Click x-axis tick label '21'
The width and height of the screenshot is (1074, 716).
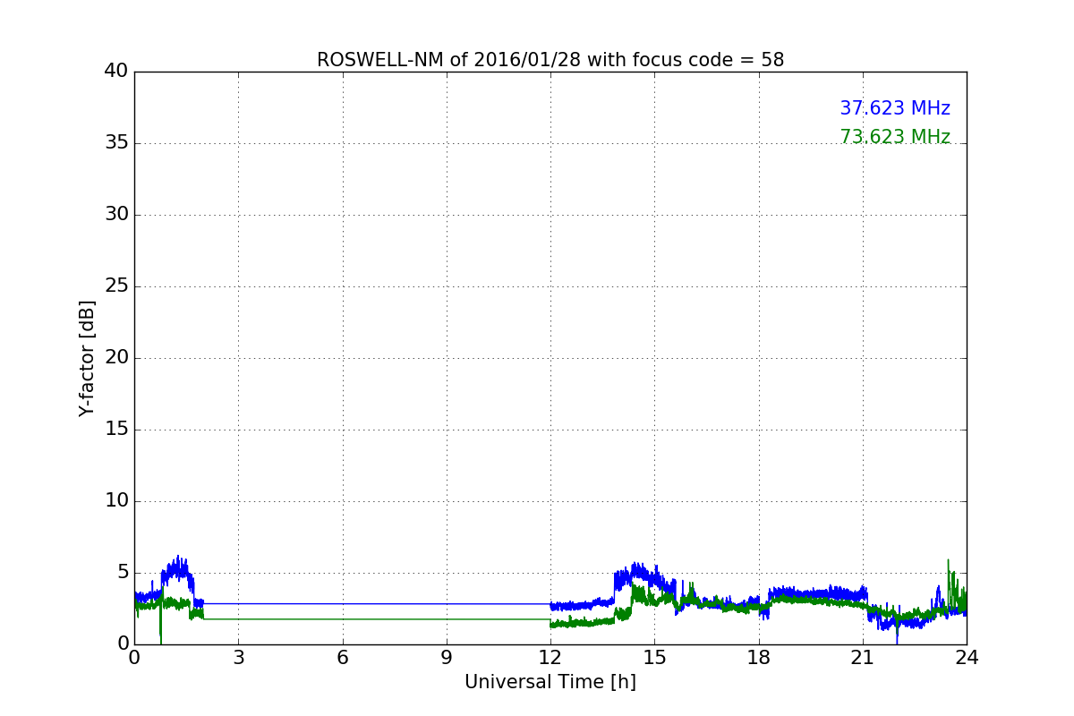click(863, 658)
